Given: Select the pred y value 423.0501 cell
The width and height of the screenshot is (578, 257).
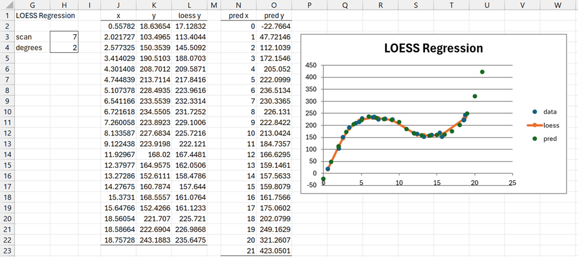Looking at the screenshot, I should (274, 252).
